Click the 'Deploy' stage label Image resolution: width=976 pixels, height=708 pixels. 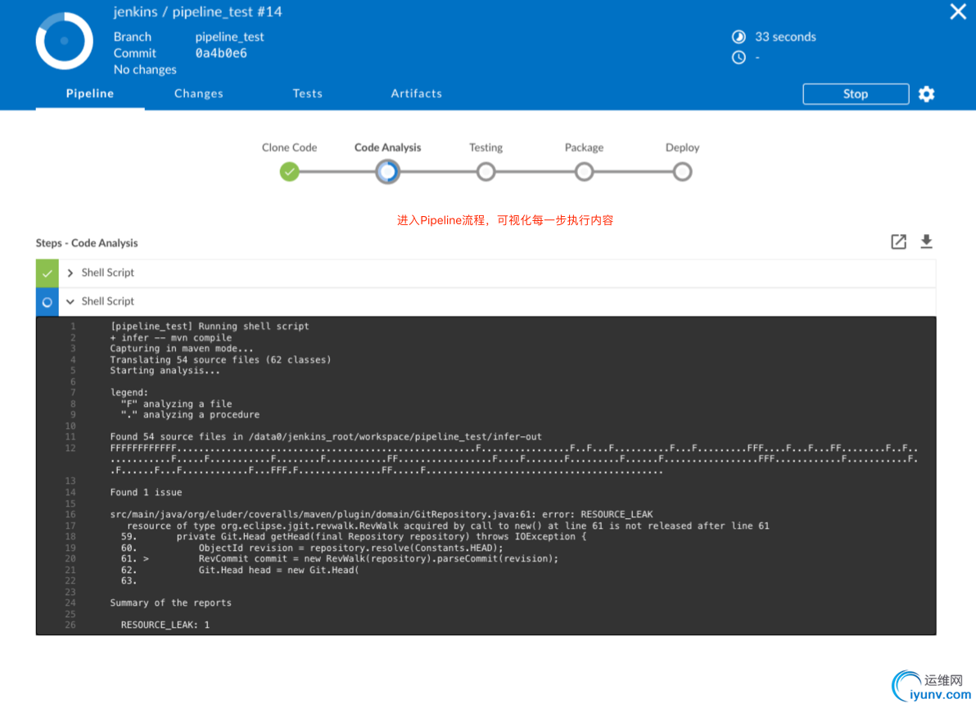pyautogui.click(x=682, y=147)
